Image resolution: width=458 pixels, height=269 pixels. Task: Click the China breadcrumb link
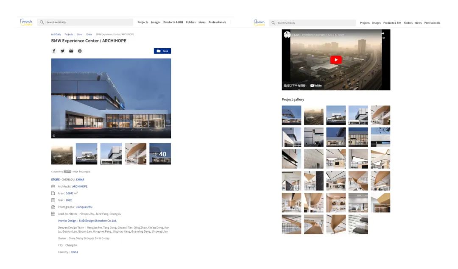point(89,34)
